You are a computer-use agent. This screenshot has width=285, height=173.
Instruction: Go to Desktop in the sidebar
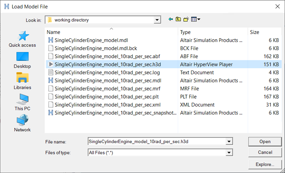[22, 60]
